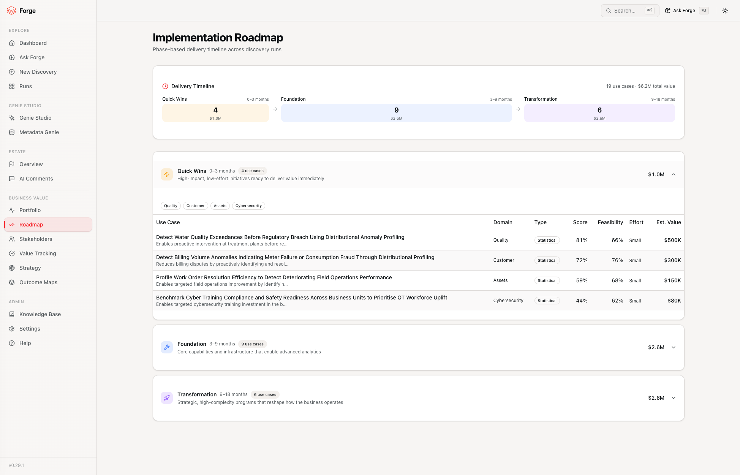Image resolution: width=740 pixels, height=475 pixels.
Task: Open the Stakeholders page
Action: (x=48, y=239)
